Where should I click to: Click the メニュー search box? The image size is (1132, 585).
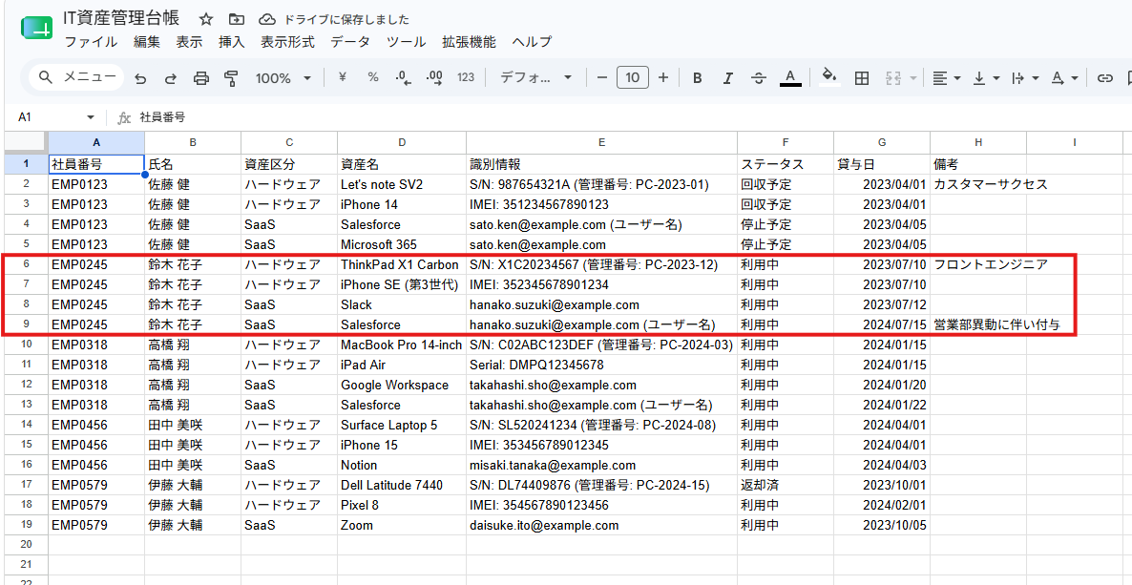(x=76, y=77)
